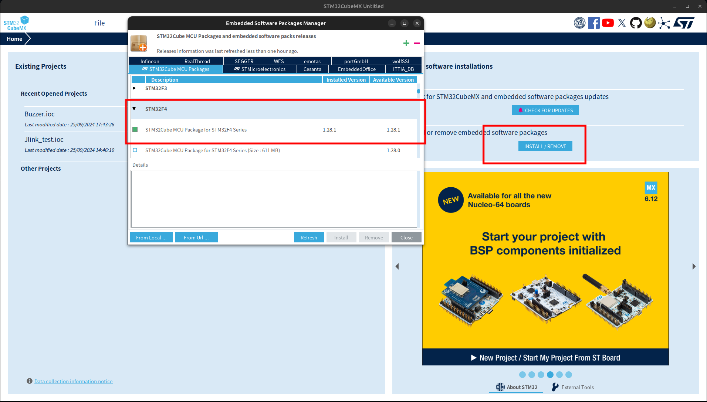
Task: Toggle the installed STM32F4 1.28.1 package checkbox
Action: click(135, 130)
